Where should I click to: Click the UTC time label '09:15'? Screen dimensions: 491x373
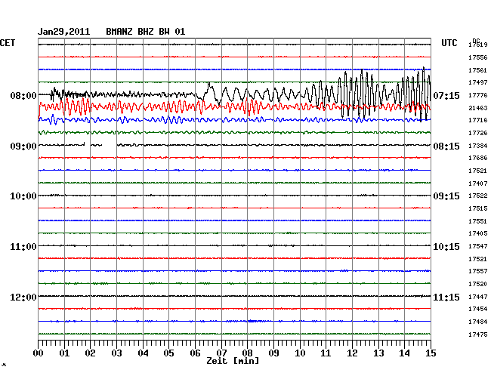446,196
